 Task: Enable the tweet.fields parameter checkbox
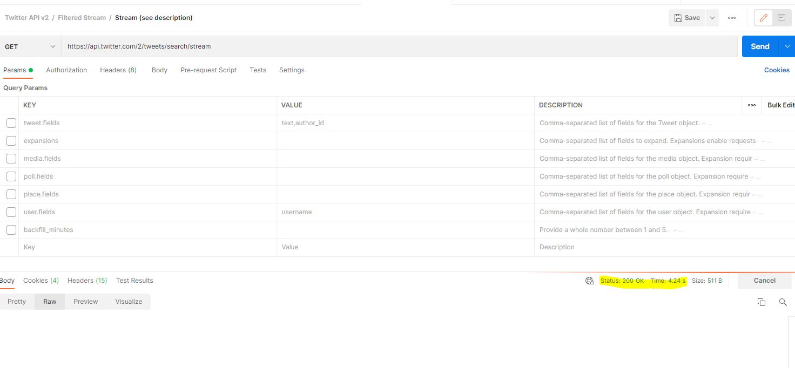(11, 123)
